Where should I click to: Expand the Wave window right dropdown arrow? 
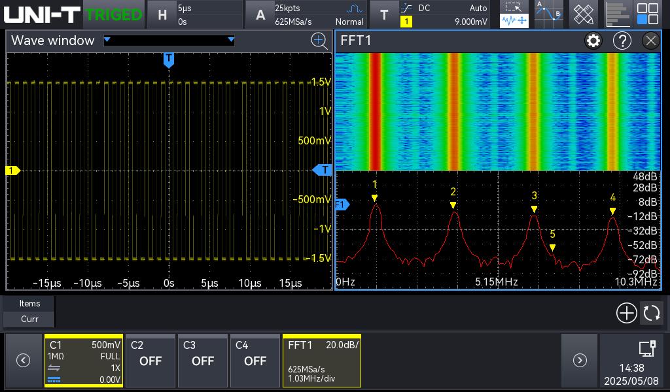click(x=230, y=41)
